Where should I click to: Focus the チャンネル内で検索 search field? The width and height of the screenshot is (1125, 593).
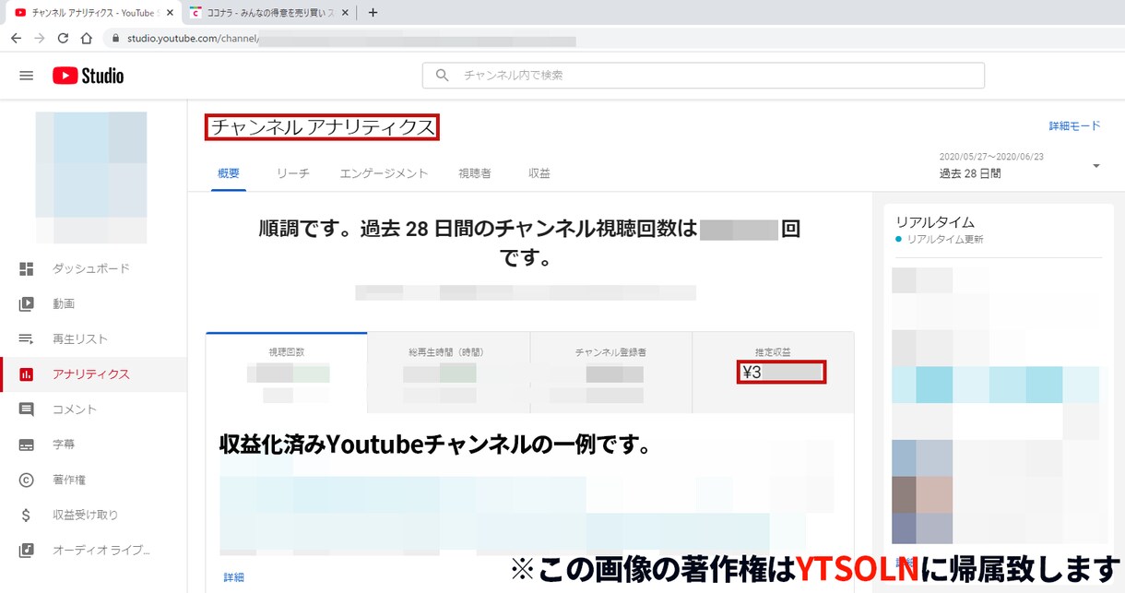point(703,76)
